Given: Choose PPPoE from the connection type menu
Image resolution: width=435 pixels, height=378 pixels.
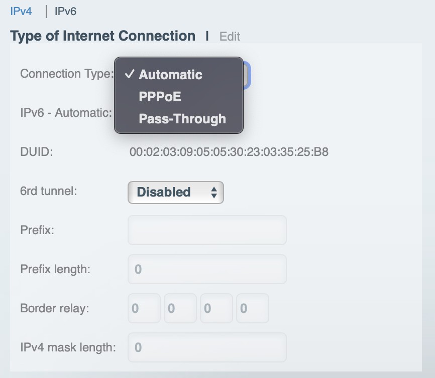Looking at the screenshot, I should [160, 97].
